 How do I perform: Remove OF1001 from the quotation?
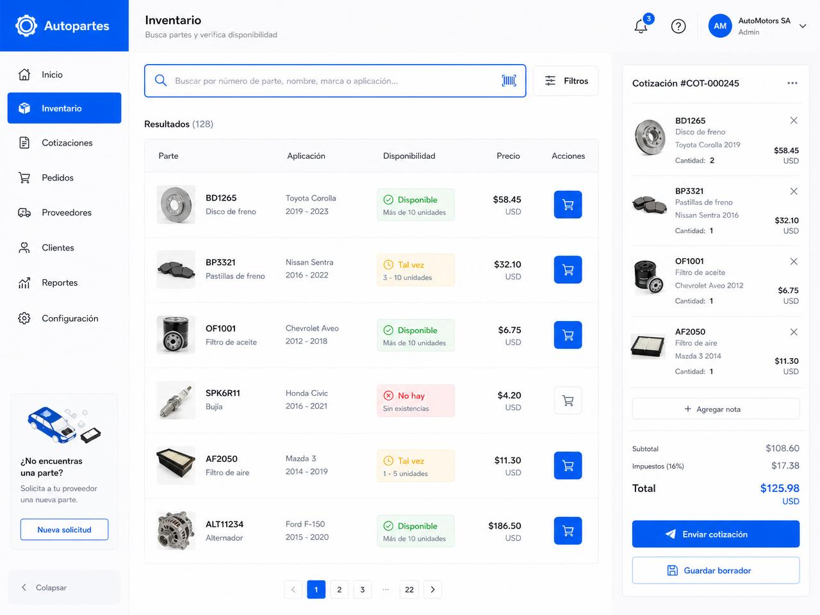[794, 261]
